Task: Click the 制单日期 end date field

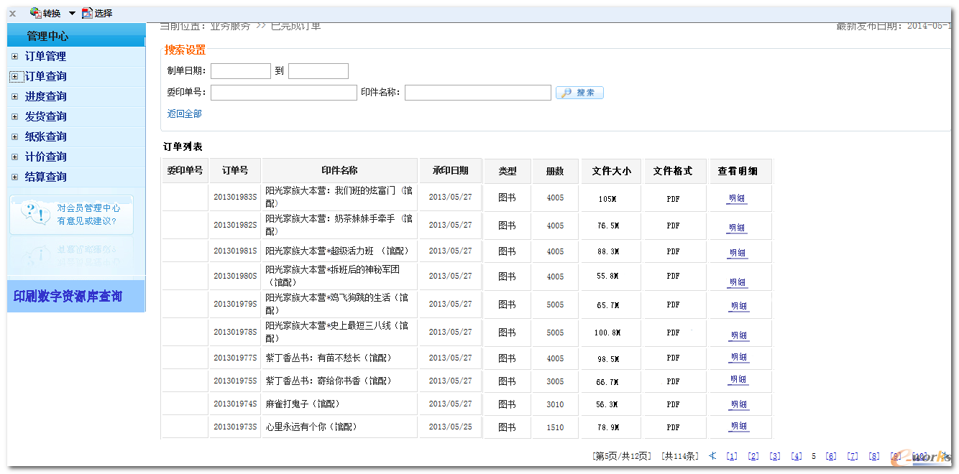Action: 318,71
